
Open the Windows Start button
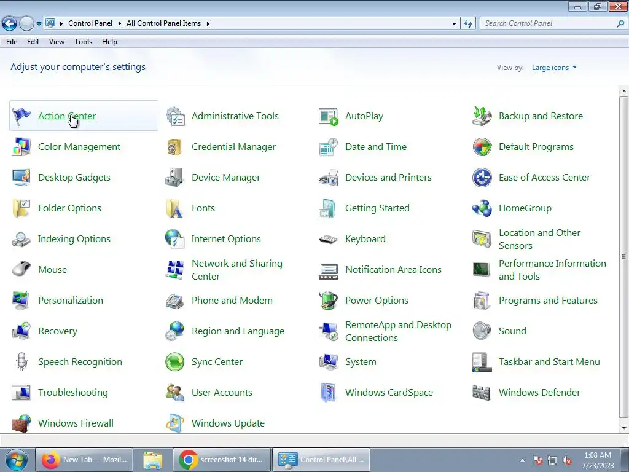tap(16, 460)
